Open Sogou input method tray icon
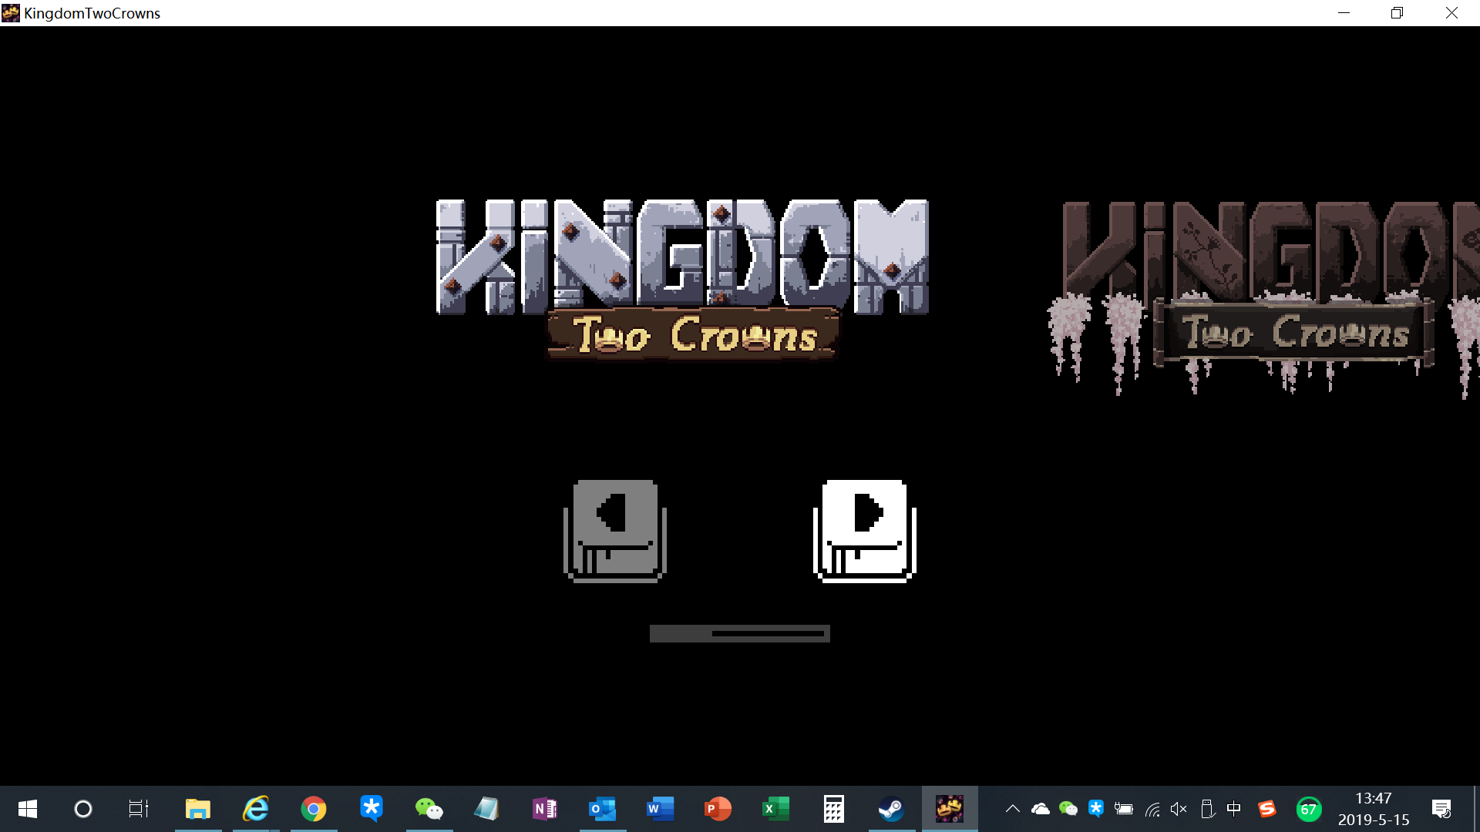 [x=1266, y=809]
